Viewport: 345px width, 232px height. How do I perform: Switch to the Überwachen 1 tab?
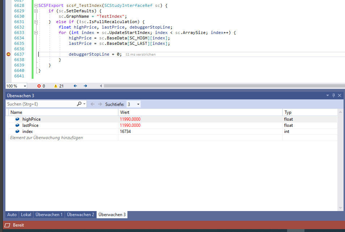point(49,215)
